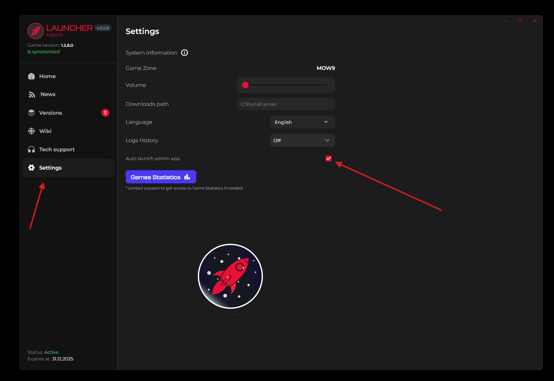Open the Language dropdown set to English

click(302, 122)
